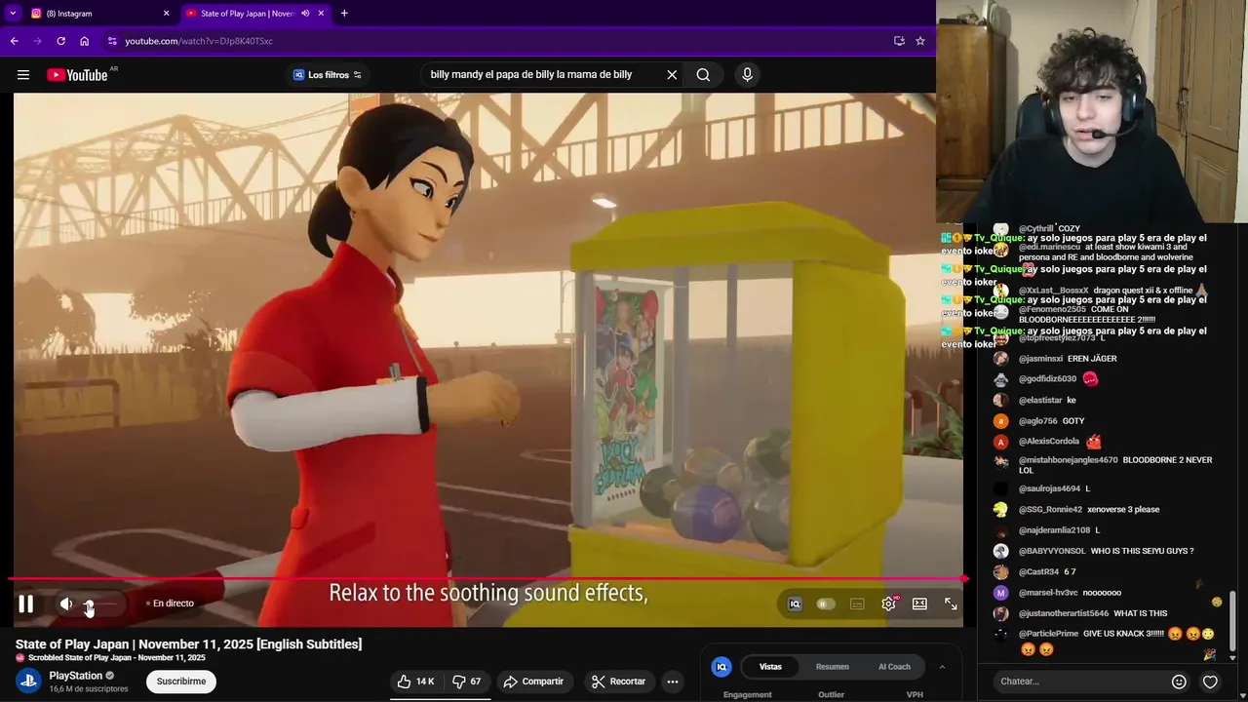Open the PlayStation channel avatar
Viewport: 1248px width, 702px height.
pos(28,682)
